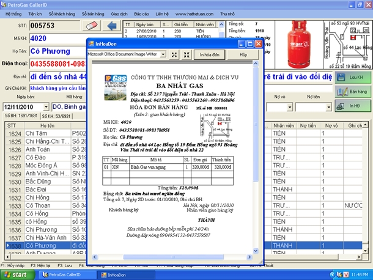The width and height of the screenshot is (373, 280).
Task: Open the Giao dịch menu
Action: (119, 14)
